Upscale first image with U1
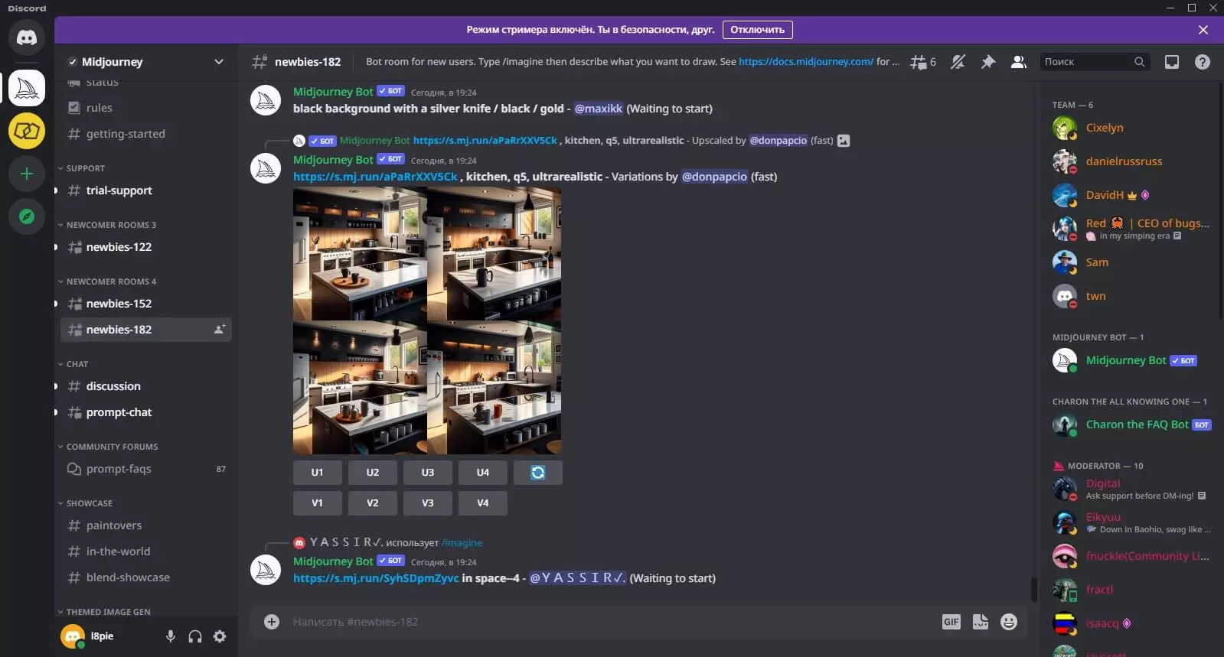Viewport: 1224px width, 657px height. click(x=317, y=473)
